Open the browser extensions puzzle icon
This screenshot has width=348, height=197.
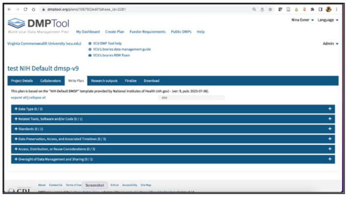pos(312,9)
